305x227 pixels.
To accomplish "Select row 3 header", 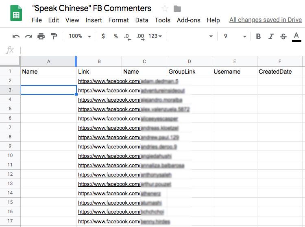I will pyautogui.click(x=10, y=90).
